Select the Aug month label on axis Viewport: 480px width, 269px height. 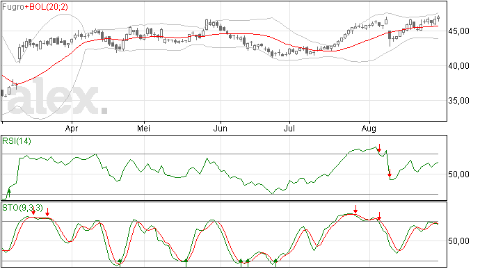pyautogui.click(x=369, y=129)
